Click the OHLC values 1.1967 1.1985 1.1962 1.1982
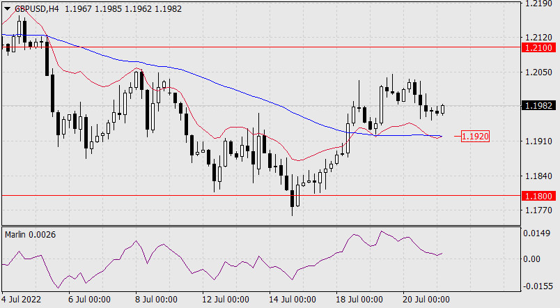Image resolution: width=560 pixels, height=308 pixels. [x=123, y=9]
